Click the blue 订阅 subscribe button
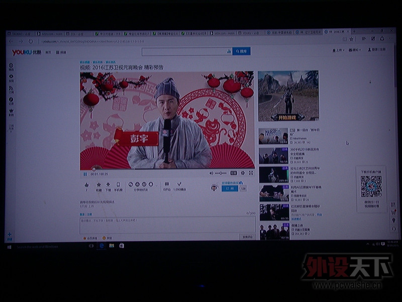This screenshot has width=402, height=302. tap(230, 188)
